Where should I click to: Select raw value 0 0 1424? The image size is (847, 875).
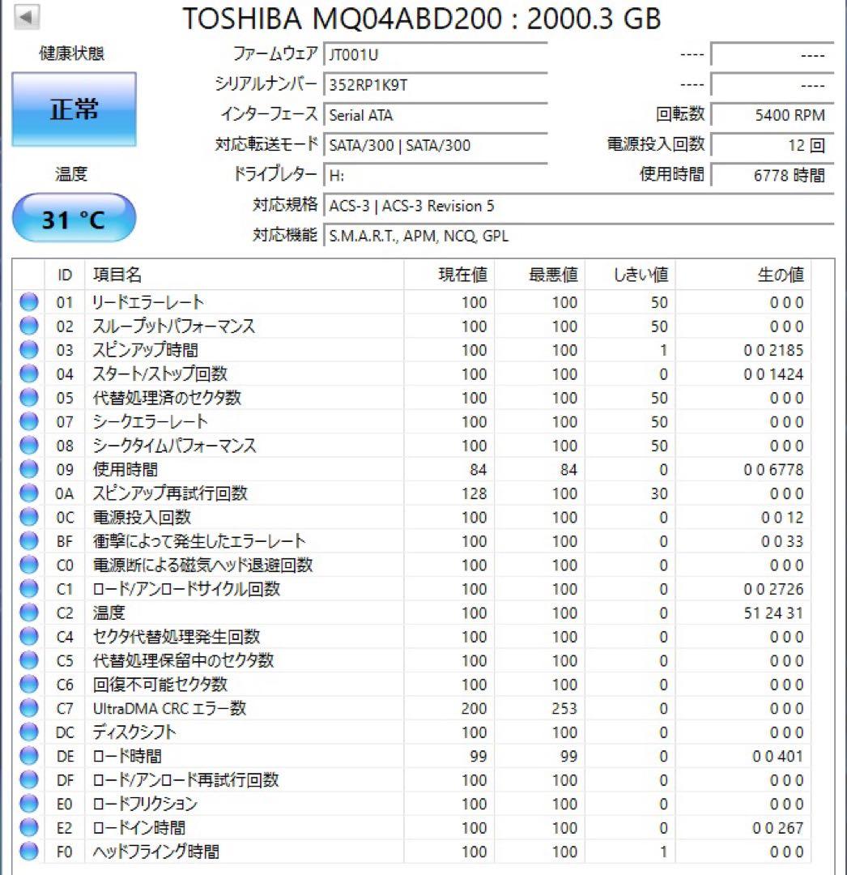click(x=773, y=373)
